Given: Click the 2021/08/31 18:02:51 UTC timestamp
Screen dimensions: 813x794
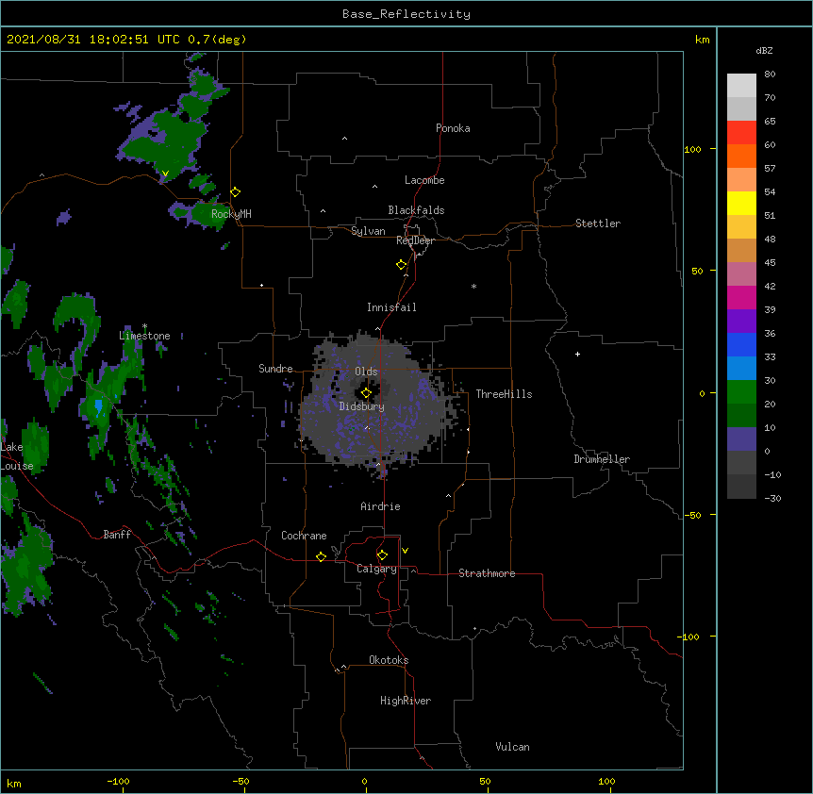Looking at the screenshot, I should [92, 40].
